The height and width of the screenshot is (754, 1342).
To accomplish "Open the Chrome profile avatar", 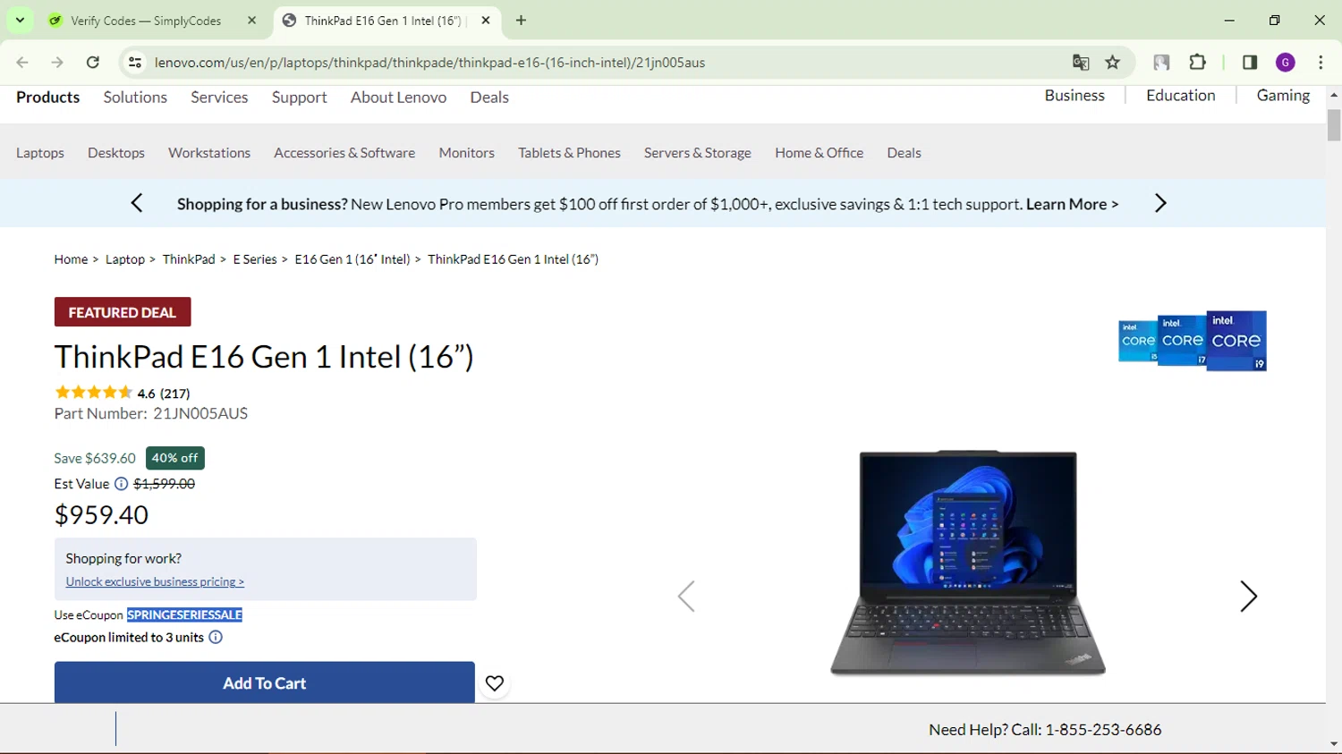I will pyautogui.click(x=1286, y=62).
